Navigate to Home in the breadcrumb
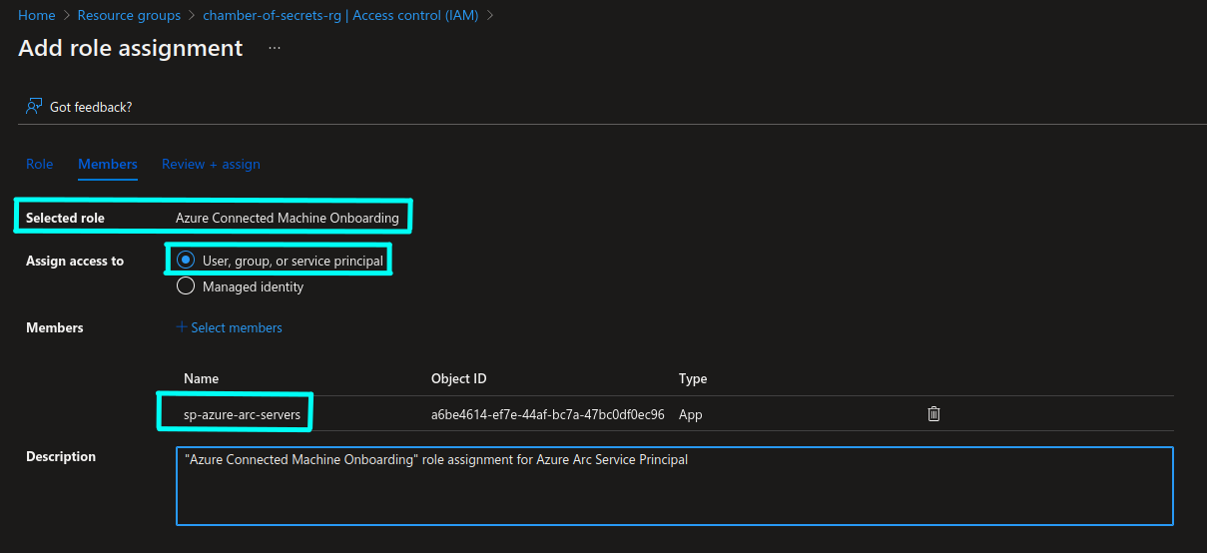This screenshot has width=1207, height=553. tap(37, 15)
